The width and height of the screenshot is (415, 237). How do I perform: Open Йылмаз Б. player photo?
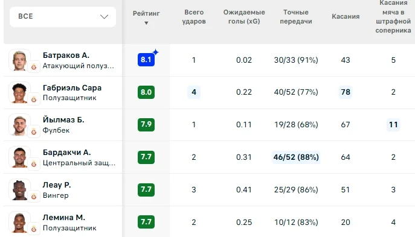pos(19,125)
